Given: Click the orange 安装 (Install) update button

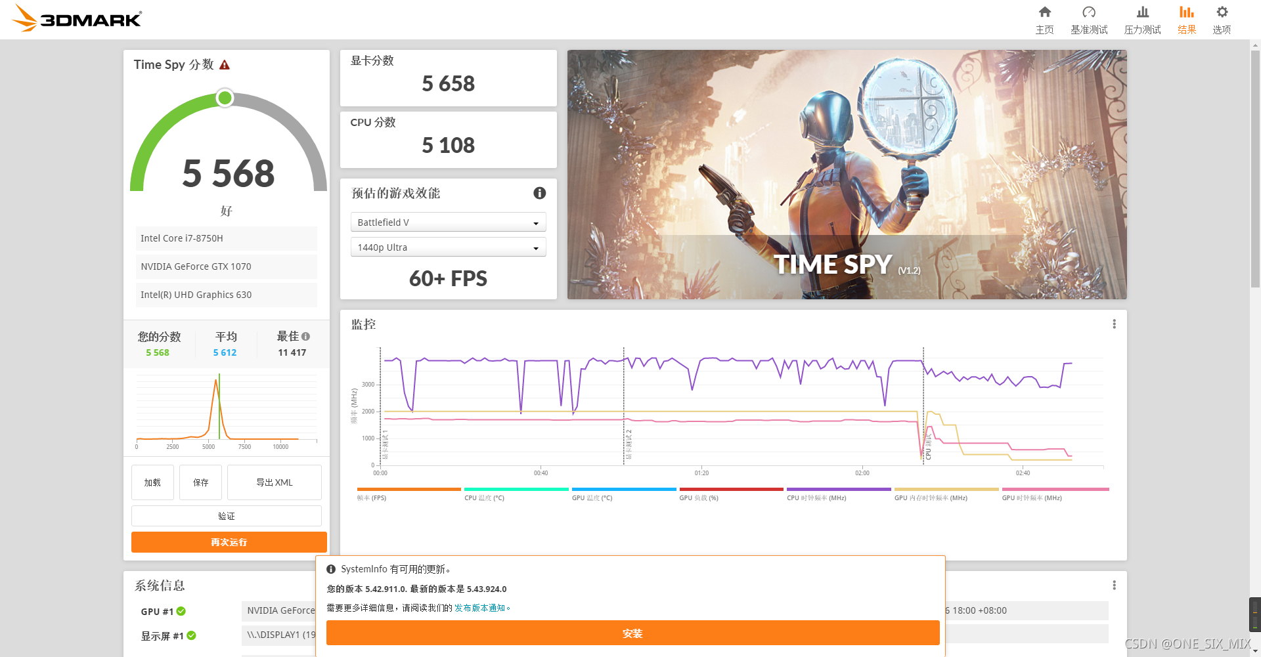Looking at the screenshot, I should point(632,633).
